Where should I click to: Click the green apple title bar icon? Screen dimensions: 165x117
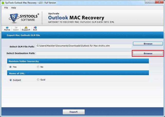coord(3,3)
